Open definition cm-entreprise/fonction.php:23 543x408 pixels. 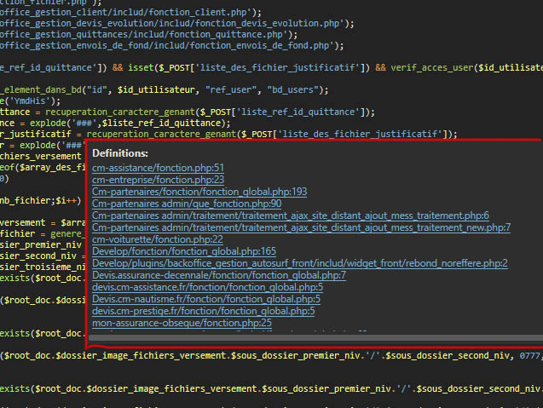[158, 180]
